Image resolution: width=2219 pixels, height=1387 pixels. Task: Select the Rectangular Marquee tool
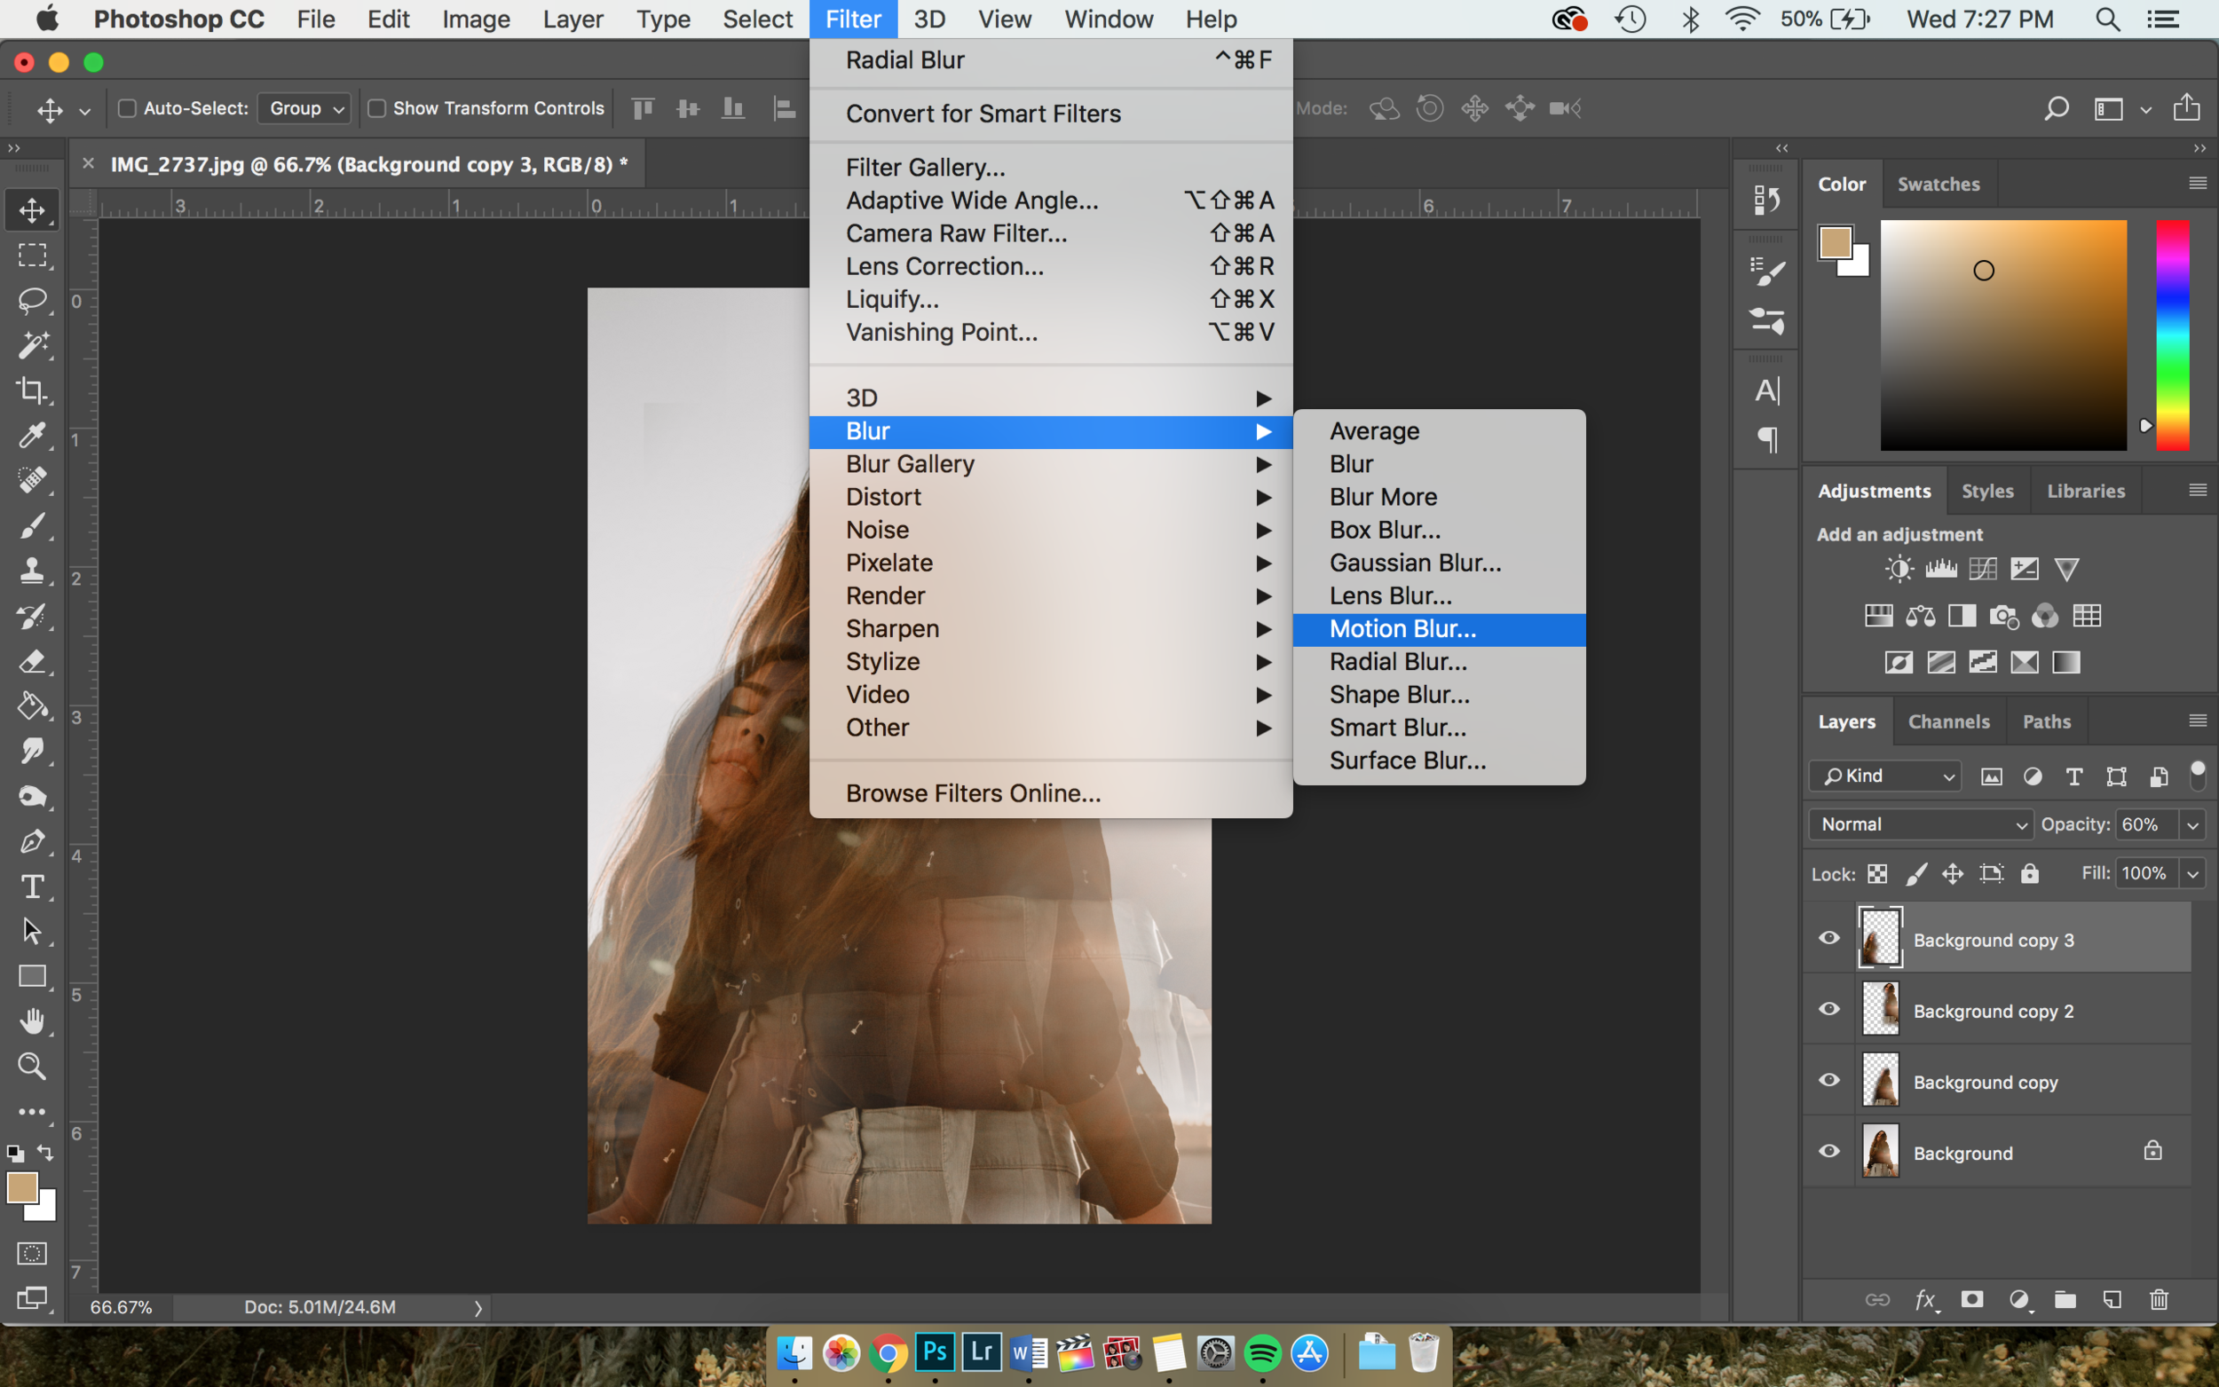[32, 255]
